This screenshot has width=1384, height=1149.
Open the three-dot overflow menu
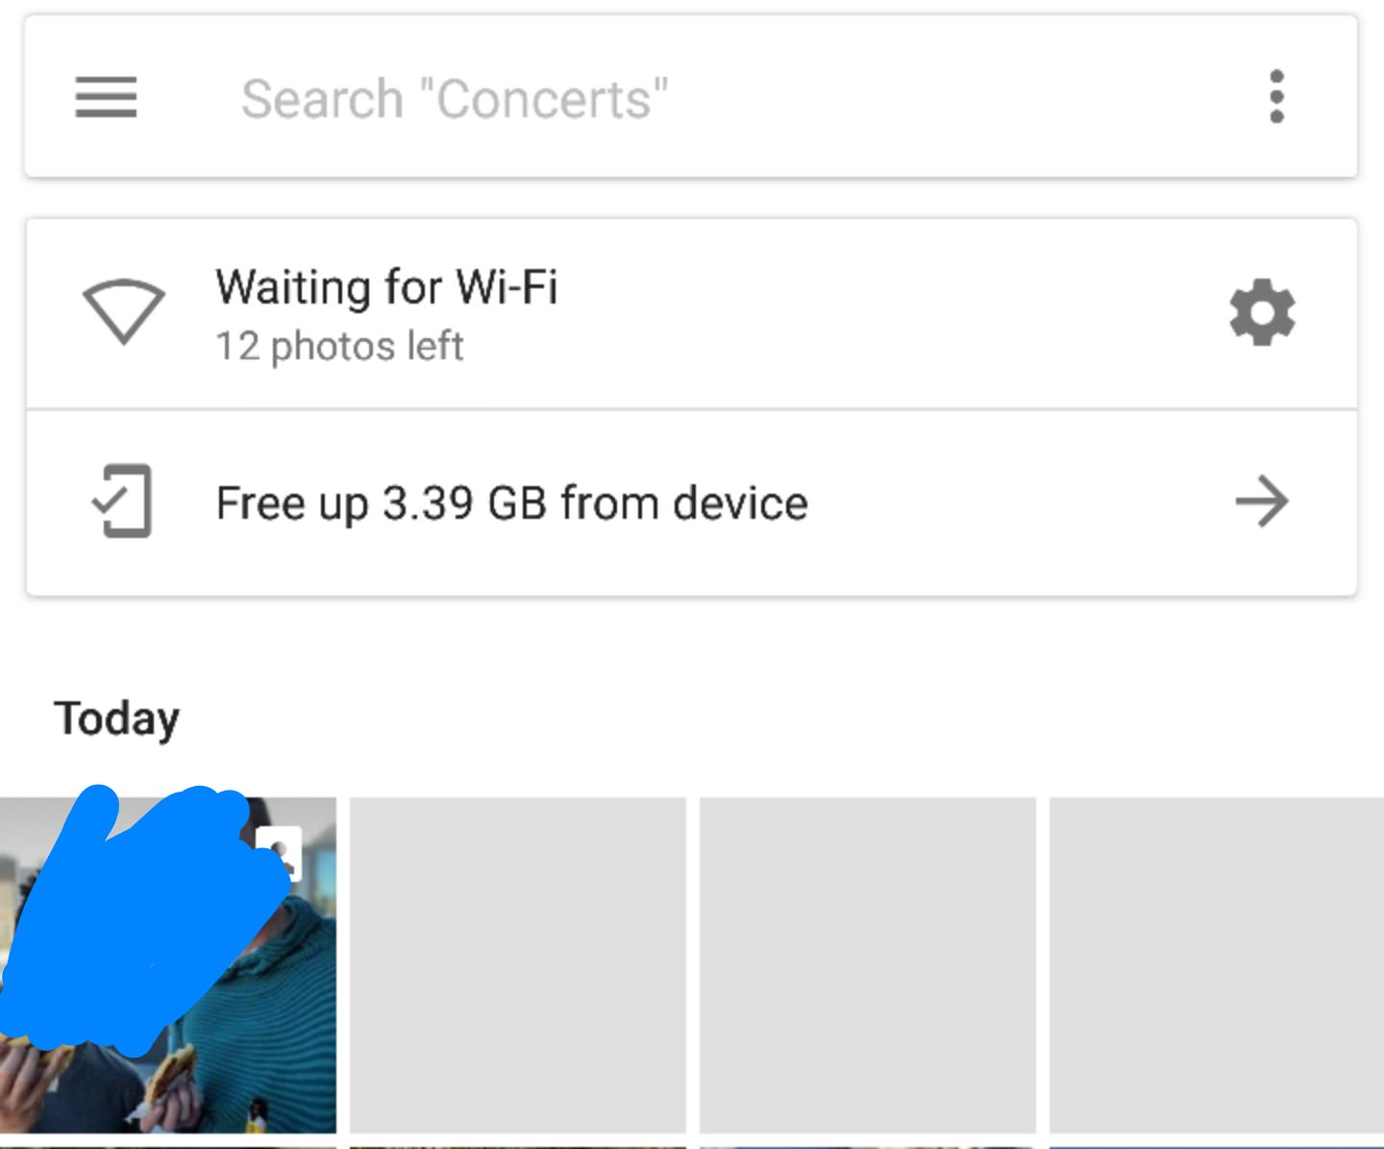[x=1276, y=96]
